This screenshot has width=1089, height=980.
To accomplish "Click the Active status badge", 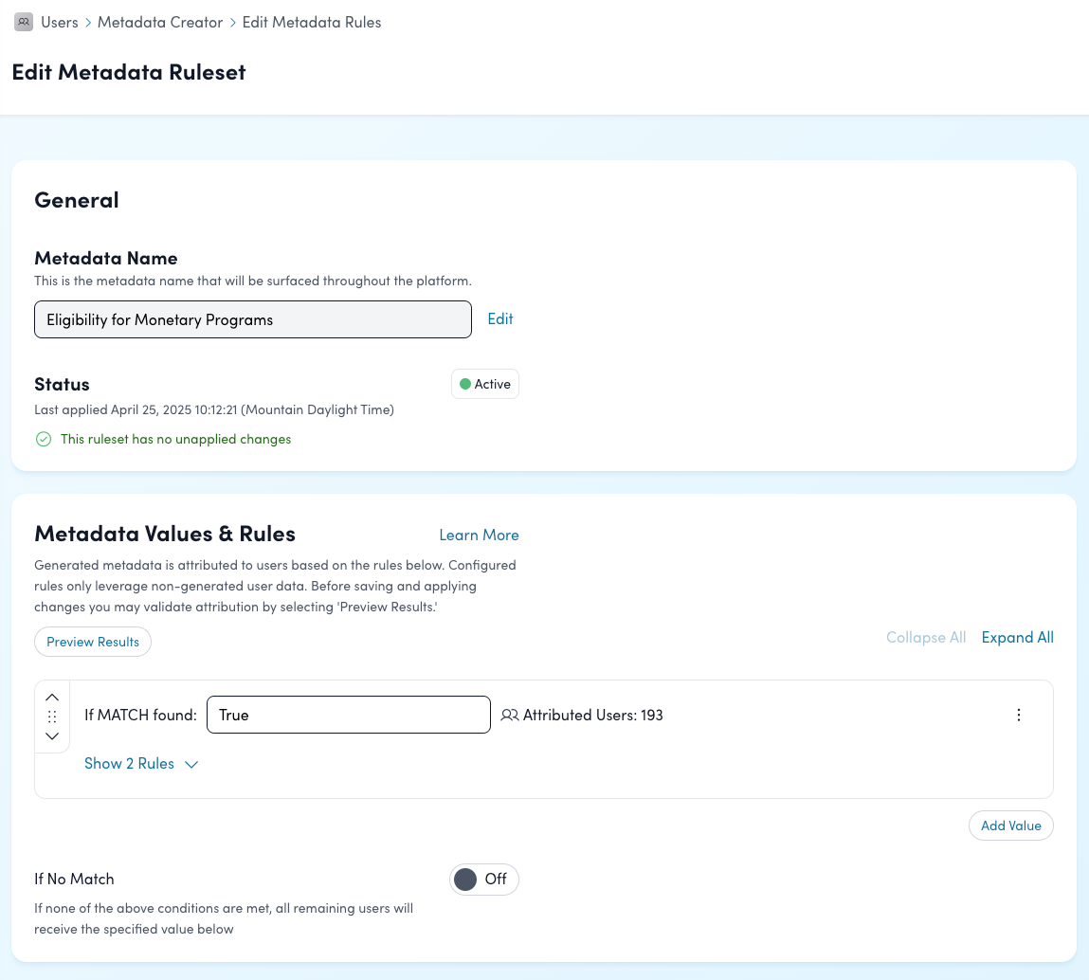I will [x=485, y=384].
